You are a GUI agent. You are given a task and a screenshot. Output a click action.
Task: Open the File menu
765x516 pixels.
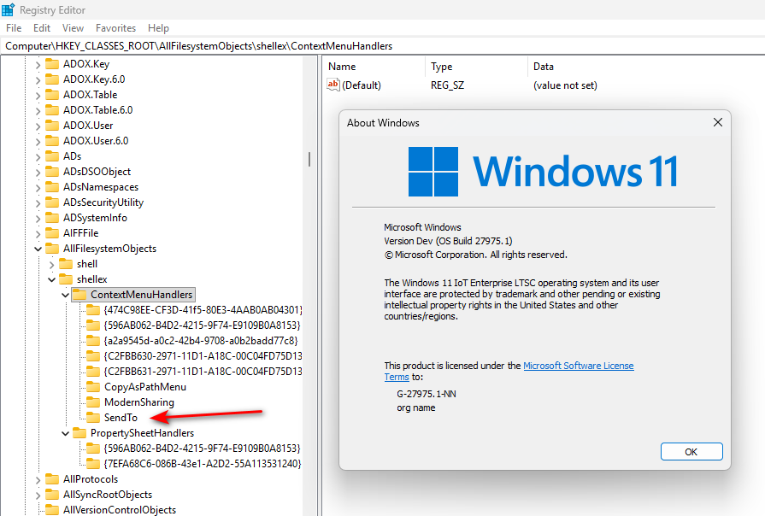pos(14,28)
